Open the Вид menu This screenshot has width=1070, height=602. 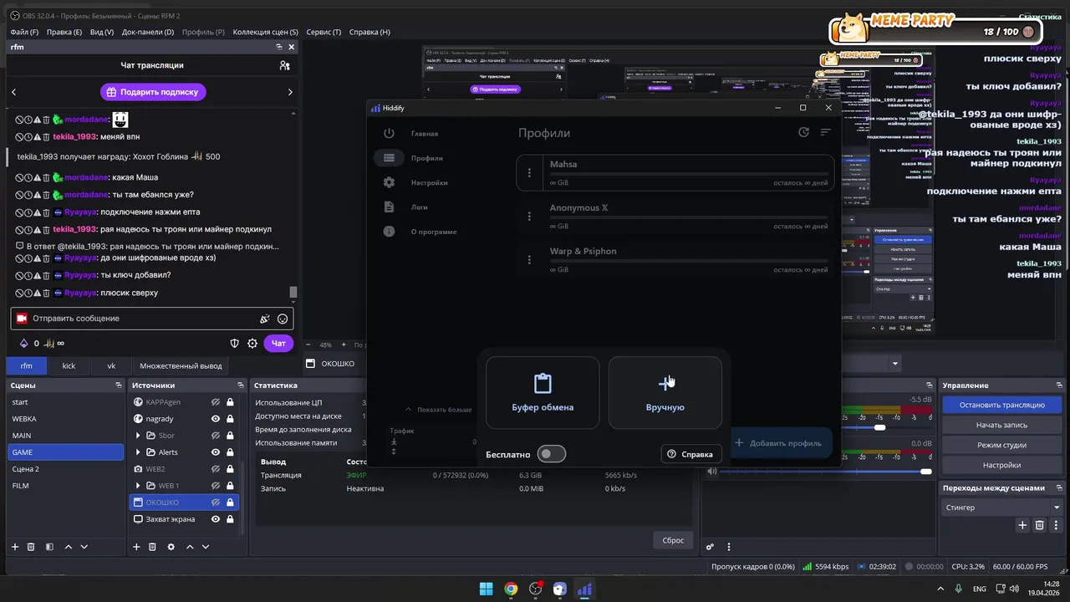point(101,32)
